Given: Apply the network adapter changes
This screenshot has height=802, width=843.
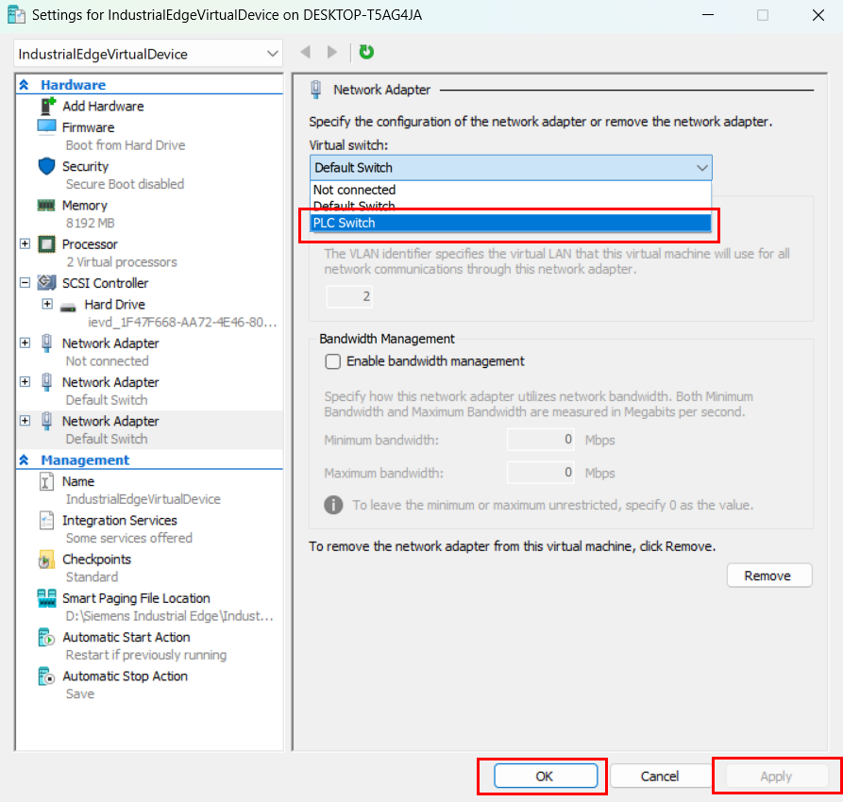Looking at the screenshot, I should [x=775, y=776].
